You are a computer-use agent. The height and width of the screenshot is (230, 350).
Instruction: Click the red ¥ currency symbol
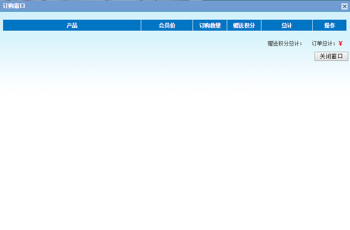coord(340,44)
